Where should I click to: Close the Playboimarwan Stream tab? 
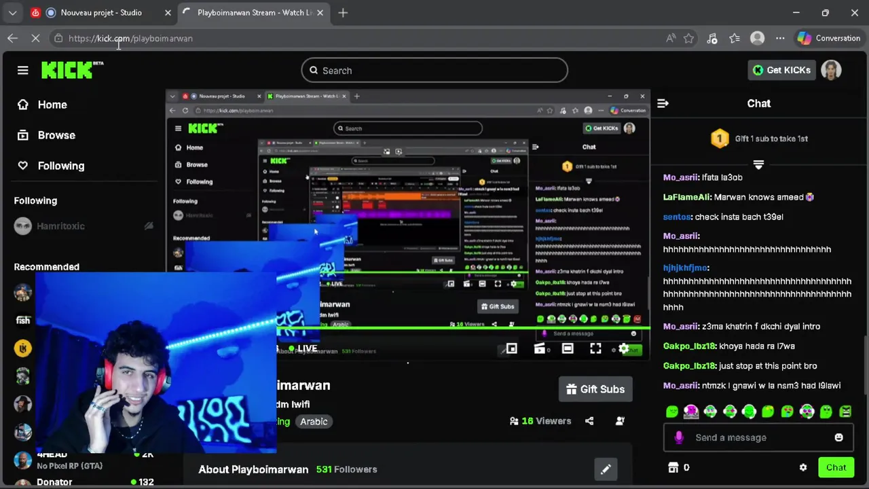[320, 12]
